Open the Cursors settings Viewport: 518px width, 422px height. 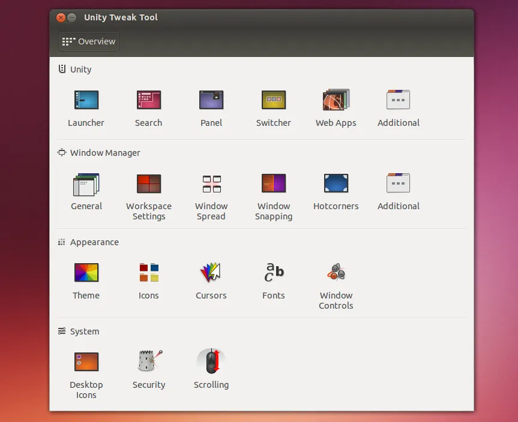pos(211,273)
